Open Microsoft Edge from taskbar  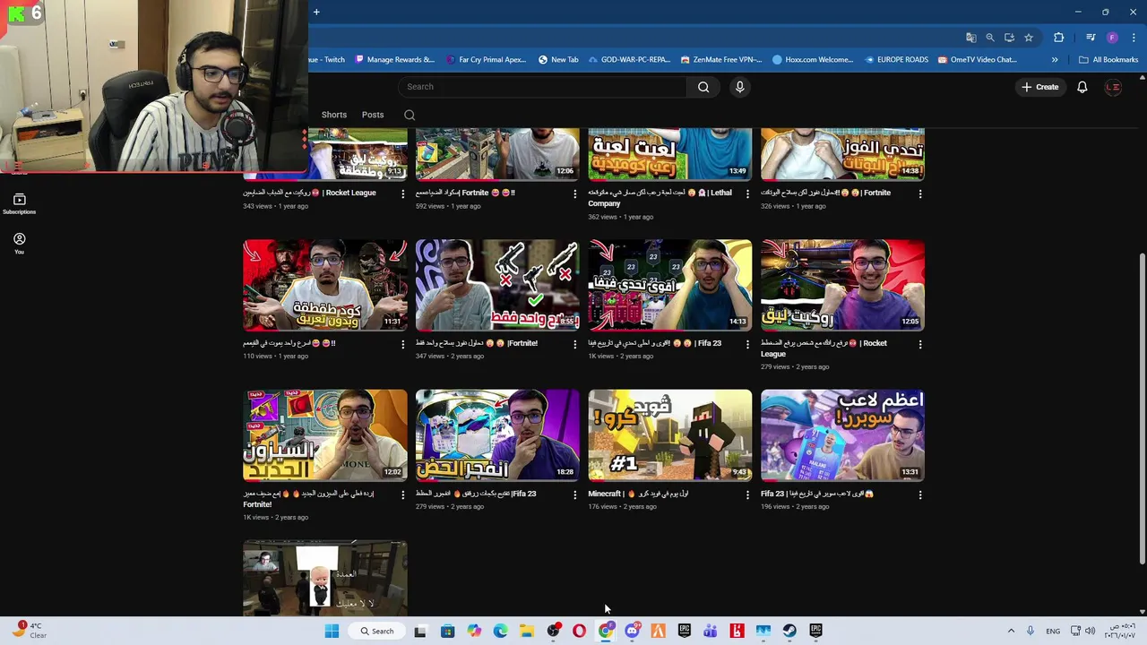click(500, 631)
